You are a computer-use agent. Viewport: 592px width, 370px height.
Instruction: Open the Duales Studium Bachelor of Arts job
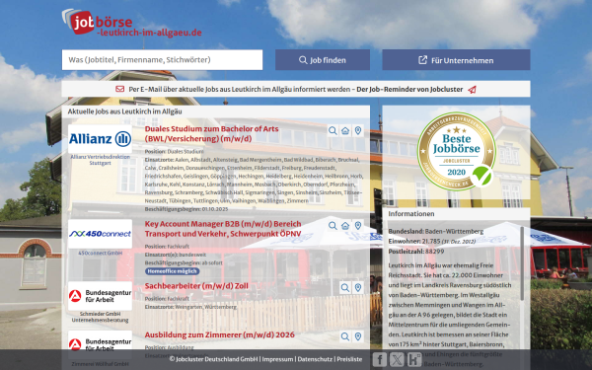212,133
